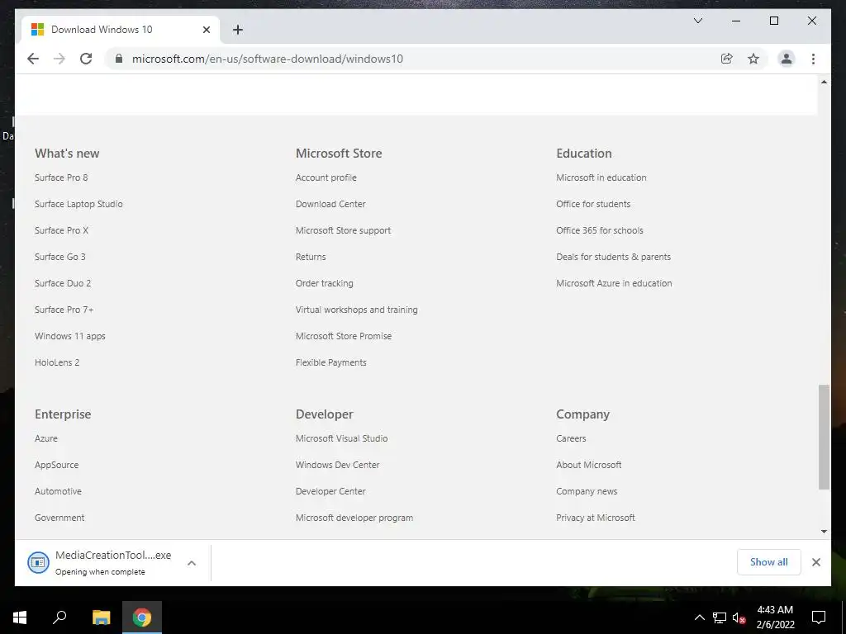The height and width of the screenshot is (634, 846).
Task: Show hidden system tray icons
Action: click(699, 617)
